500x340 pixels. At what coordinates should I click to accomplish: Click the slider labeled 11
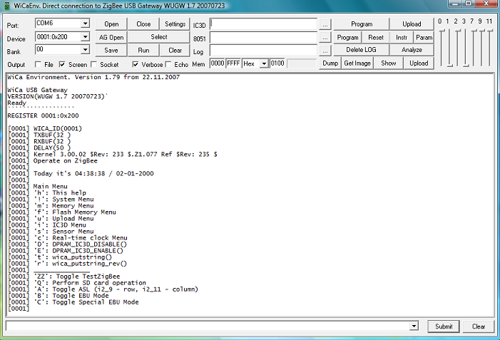pos(490,48)
